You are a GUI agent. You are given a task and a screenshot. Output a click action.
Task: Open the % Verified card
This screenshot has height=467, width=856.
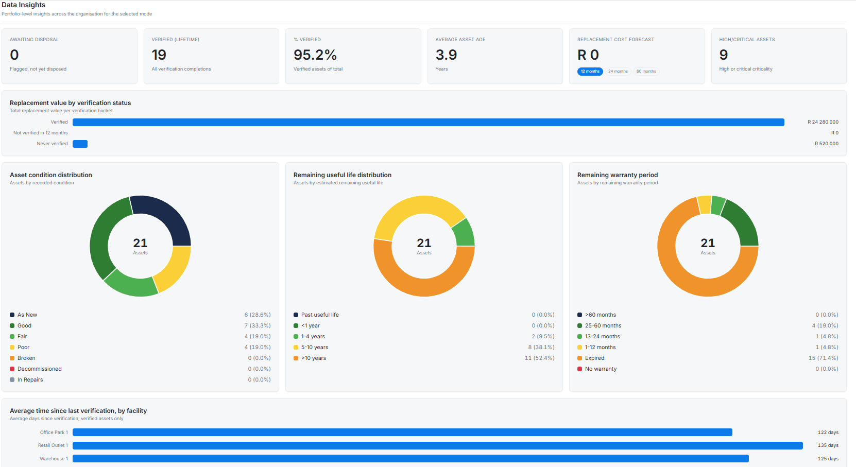pyautogui.click(x=353, y=56)
